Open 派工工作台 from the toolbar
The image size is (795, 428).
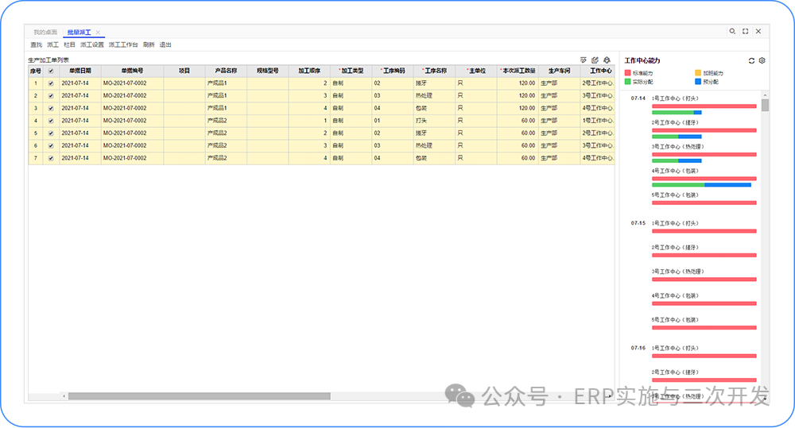(x=123, y=45)
